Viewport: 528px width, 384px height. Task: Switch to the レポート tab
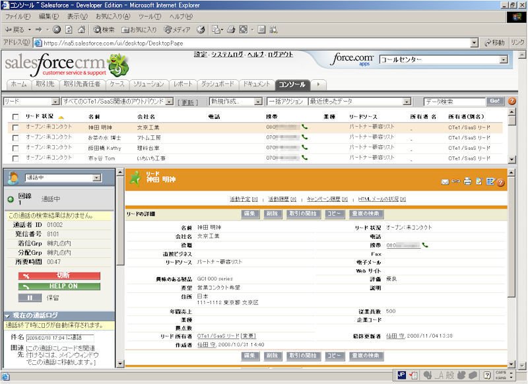click(x=183, y=84)
